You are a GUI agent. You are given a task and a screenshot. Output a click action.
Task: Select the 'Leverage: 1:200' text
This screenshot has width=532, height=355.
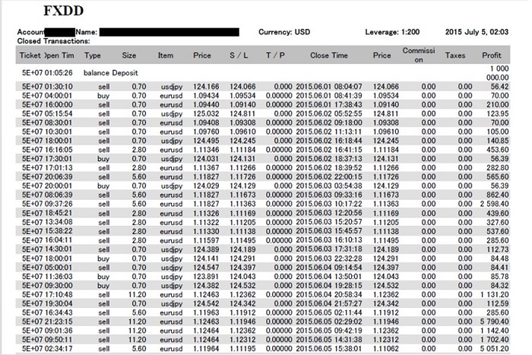[x=392, y=32]
